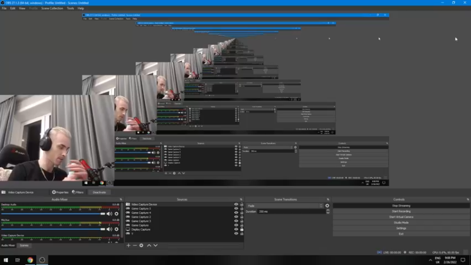This screenshot has width=471, height=265.
Task: Open the Edit menu
Action: pos(12,8)
